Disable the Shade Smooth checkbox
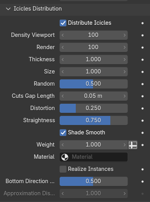Image resolution: width=150 pixels, height=202 pixels. coord(63,132)
